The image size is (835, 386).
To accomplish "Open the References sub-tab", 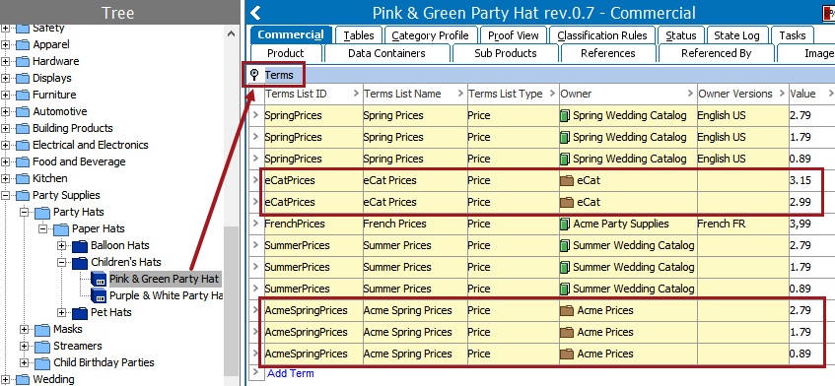I will 607,53.
